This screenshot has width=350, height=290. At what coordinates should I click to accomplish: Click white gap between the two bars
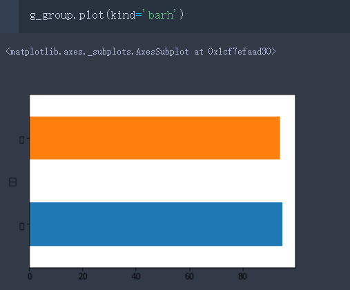(x=162, y=181)
